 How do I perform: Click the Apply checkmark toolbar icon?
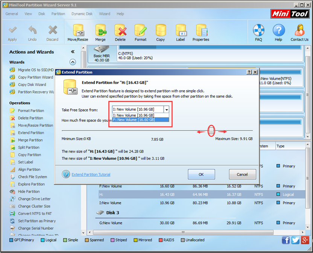pyautogui.click(x=12, y=30)
